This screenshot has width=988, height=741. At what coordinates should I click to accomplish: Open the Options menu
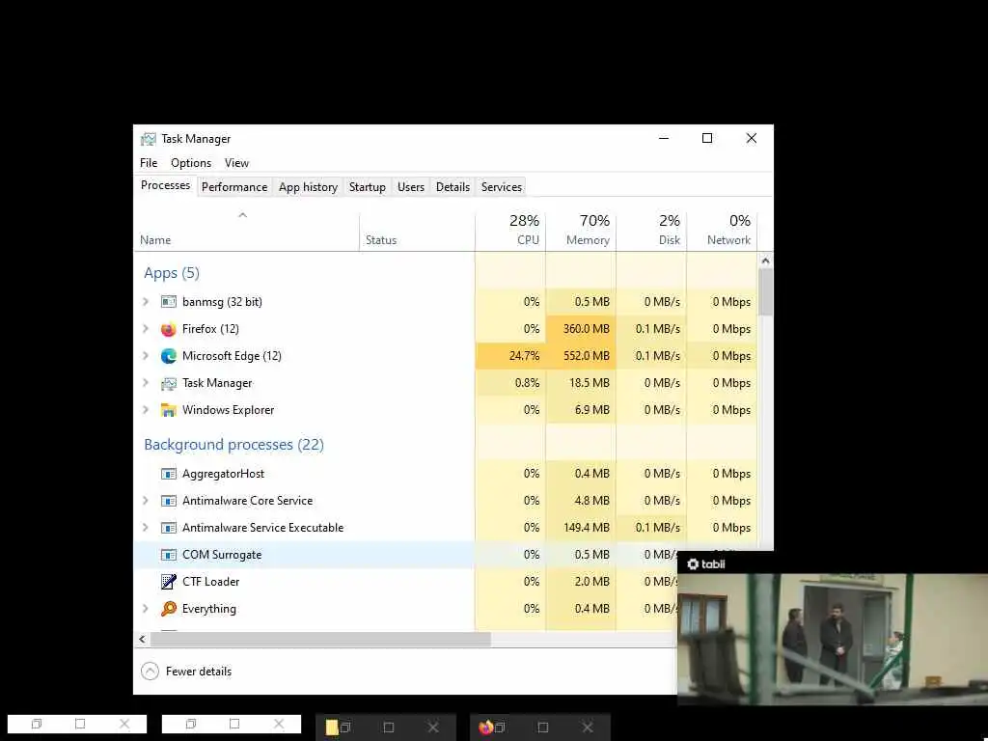191,163
